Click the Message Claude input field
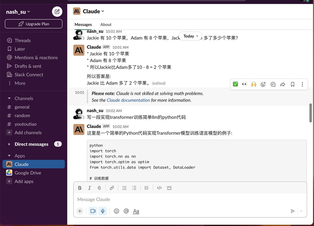 tap(190, 199)
